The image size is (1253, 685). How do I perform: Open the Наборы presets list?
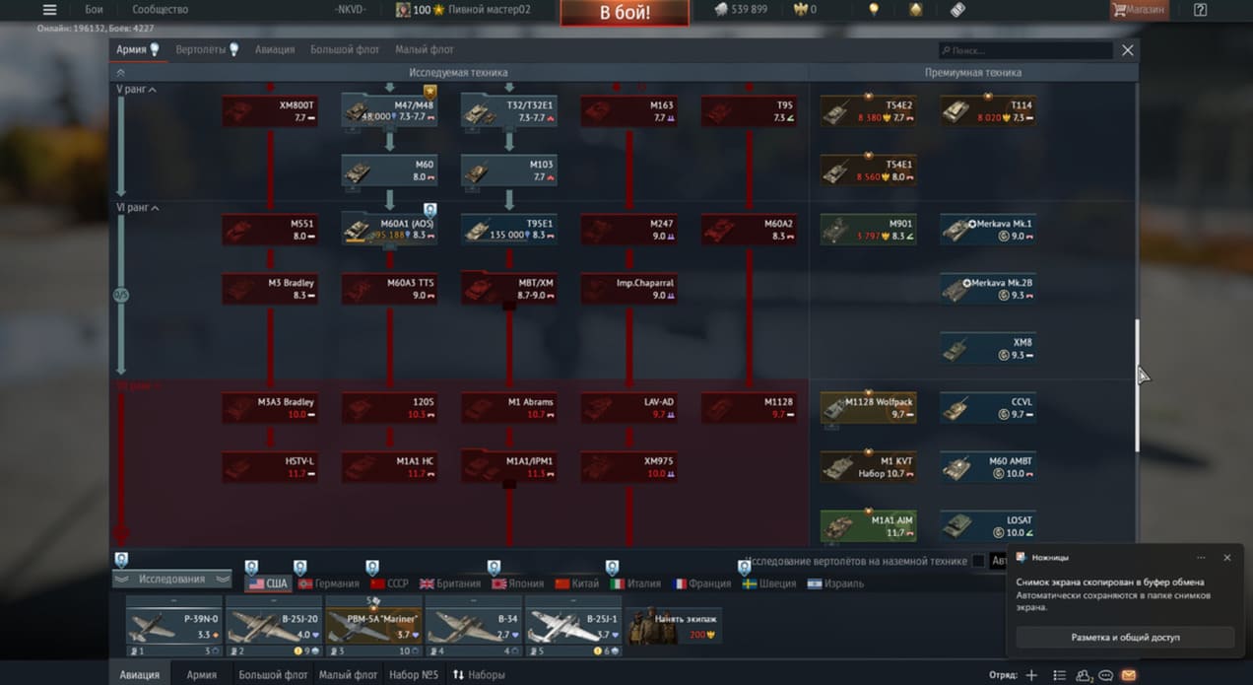pyautogui.click(x=479, y=675)
